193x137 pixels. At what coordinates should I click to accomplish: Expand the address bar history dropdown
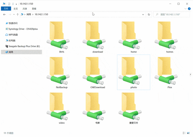click(x=143, y=15)
